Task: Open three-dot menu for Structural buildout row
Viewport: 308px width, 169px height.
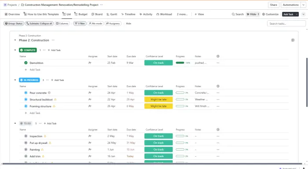Action: pyautogui.click(x=218, y=99)
